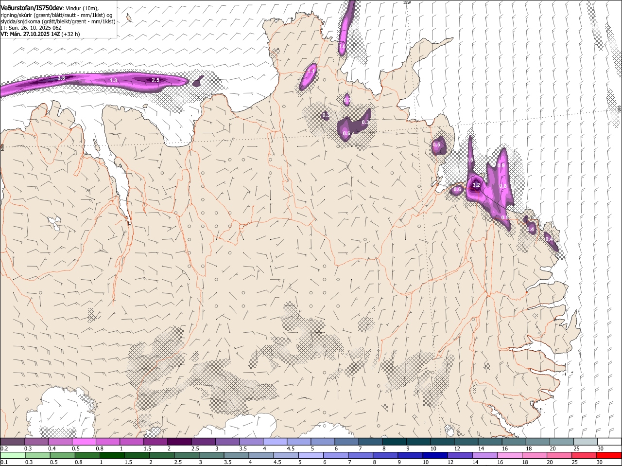Image resolution: width=622 pixels, height=466 pixels.
Task: Click the 0.9 precipitation value on the map
Action: tap(501, 165)
